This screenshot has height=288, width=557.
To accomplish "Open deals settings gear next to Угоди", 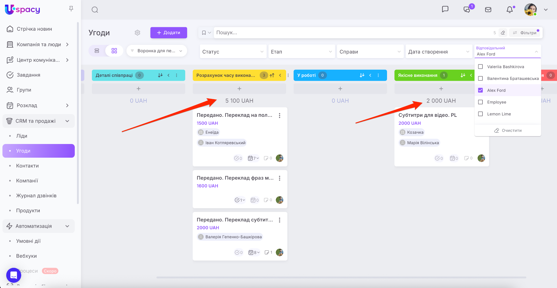I will pyautogui.click(x=137, y=33).
